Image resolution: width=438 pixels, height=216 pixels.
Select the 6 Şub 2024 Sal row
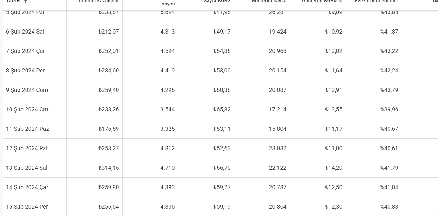pyautogui.click(x=220, y=32)
